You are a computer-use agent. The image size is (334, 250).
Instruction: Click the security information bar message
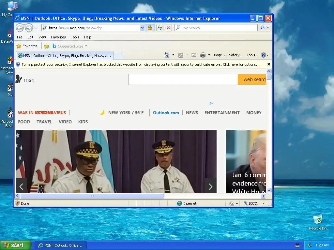141,64
